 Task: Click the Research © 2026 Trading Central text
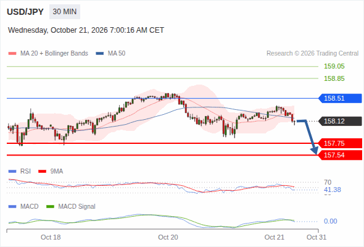(312, 54)
